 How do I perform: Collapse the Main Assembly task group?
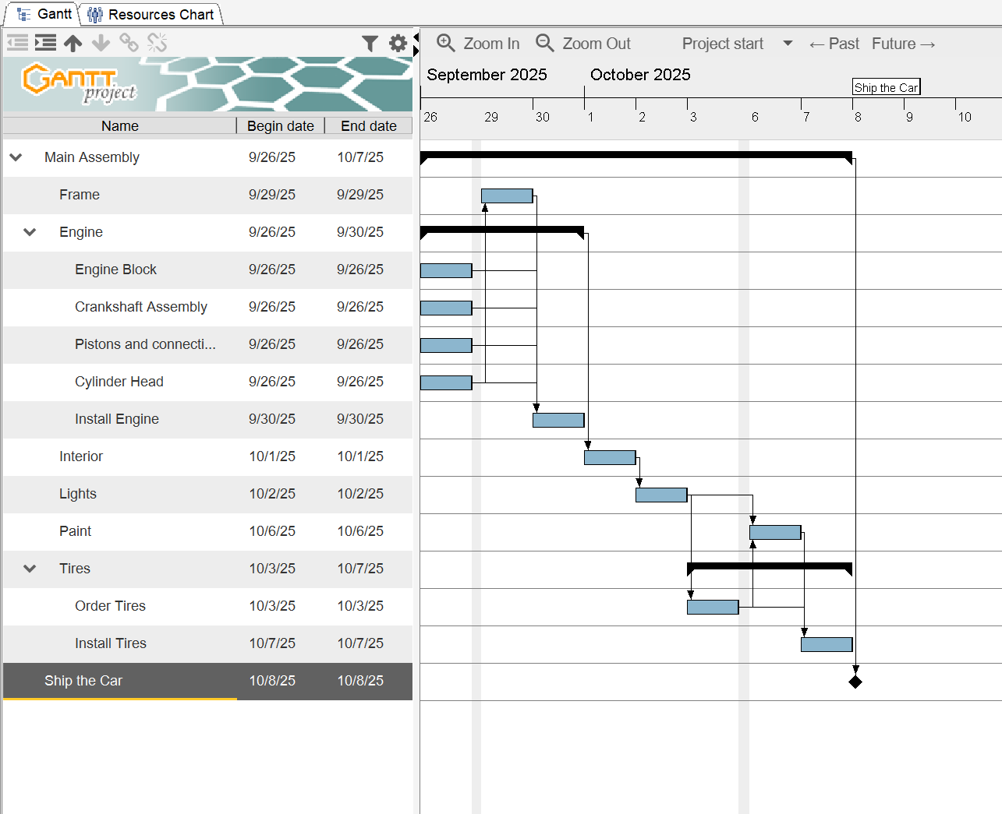tap(16, 157)
